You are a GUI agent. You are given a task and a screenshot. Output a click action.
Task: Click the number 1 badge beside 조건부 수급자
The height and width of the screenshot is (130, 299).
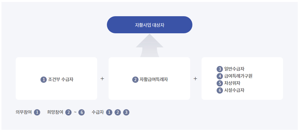coord(44,80)
